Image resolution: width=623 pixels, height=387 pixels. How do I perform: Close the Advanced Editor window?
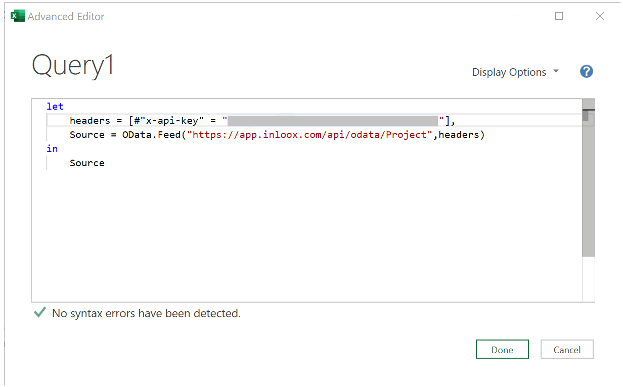point(600,16)
